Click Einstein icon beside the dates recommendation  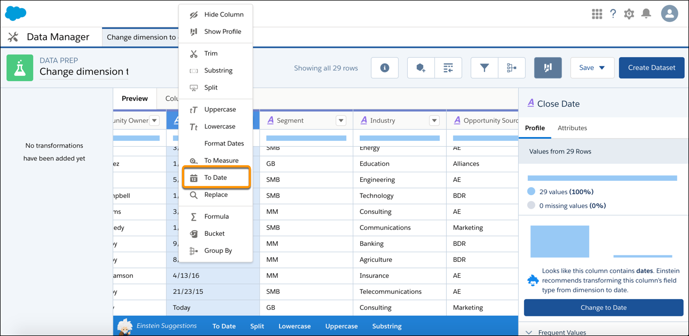pyautogui.click(x=533, y=281)
